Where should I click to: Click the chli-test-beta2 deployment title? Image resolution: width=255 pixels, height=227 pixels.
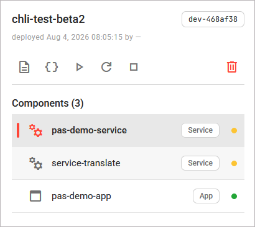tap(49, 19)
